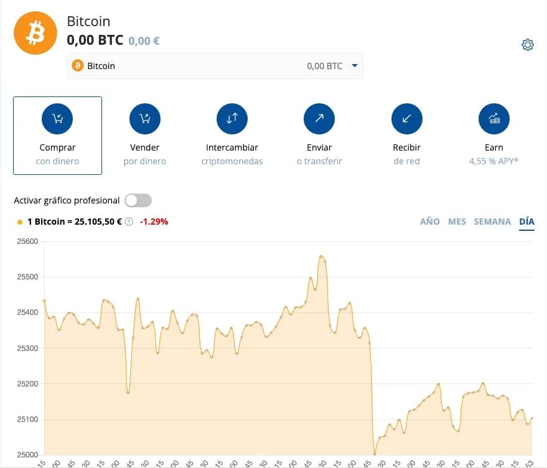Click the small Bitcoin icon in the wallet selector
Image resolution: width=547 pixels, height=468 pixels.
click(77, 65)
